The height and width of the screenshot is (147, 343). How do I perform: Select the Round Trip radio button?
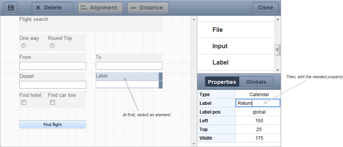tap(52, 46)
